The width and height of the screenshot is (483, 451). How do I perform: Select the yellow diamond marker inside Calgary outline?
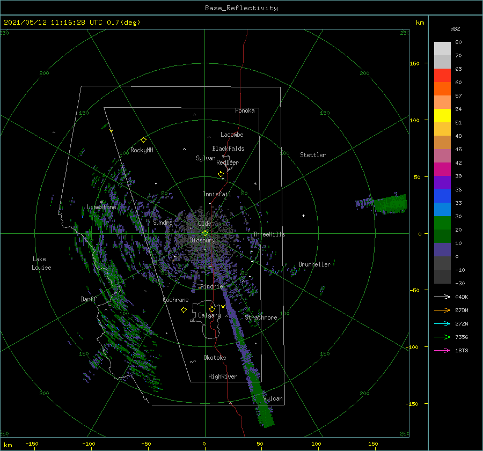pyautogui.click(x=212, y=309)
